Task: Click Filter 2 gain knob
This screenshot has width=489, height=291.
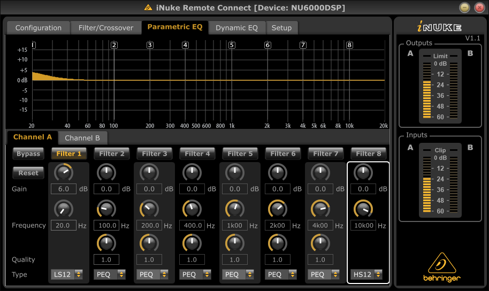Action: (x=106, y=172)
